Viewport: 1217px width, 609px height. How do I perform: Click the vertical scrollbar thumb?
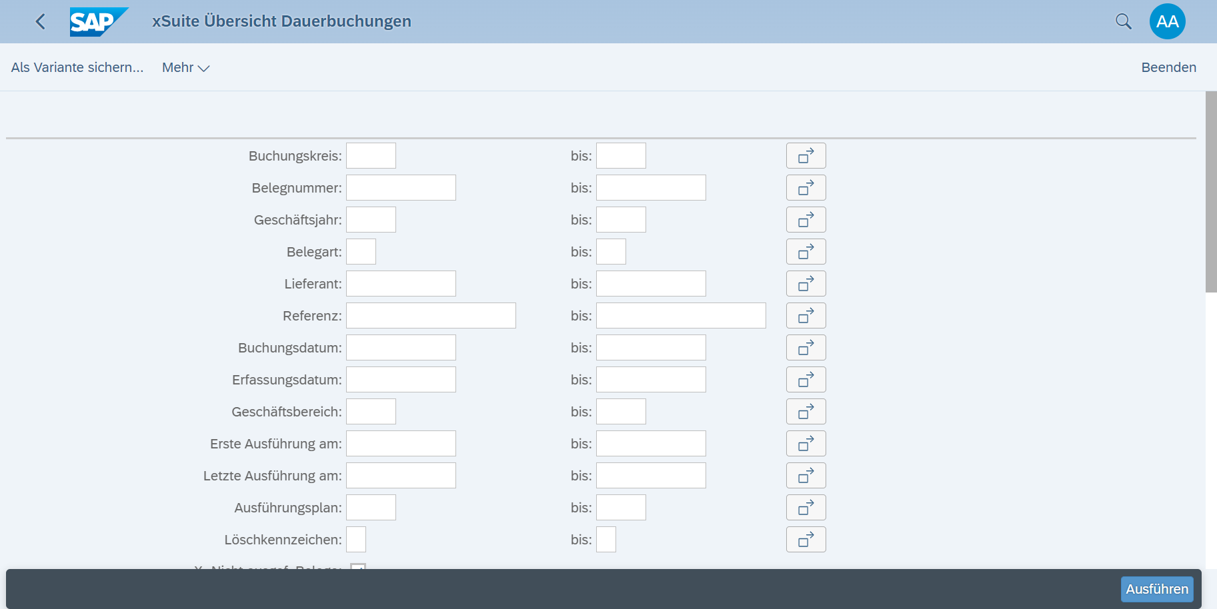[1211, 192]
